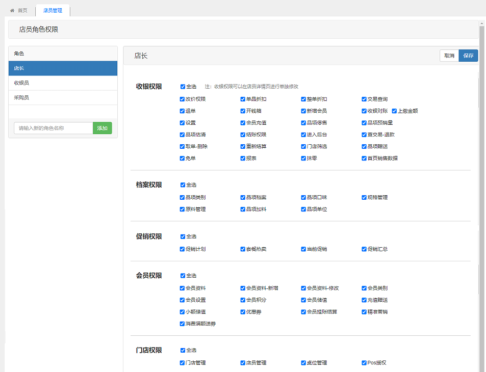
Task: Toggle 全选 for 门店权限
Action: tap(183, 350)
